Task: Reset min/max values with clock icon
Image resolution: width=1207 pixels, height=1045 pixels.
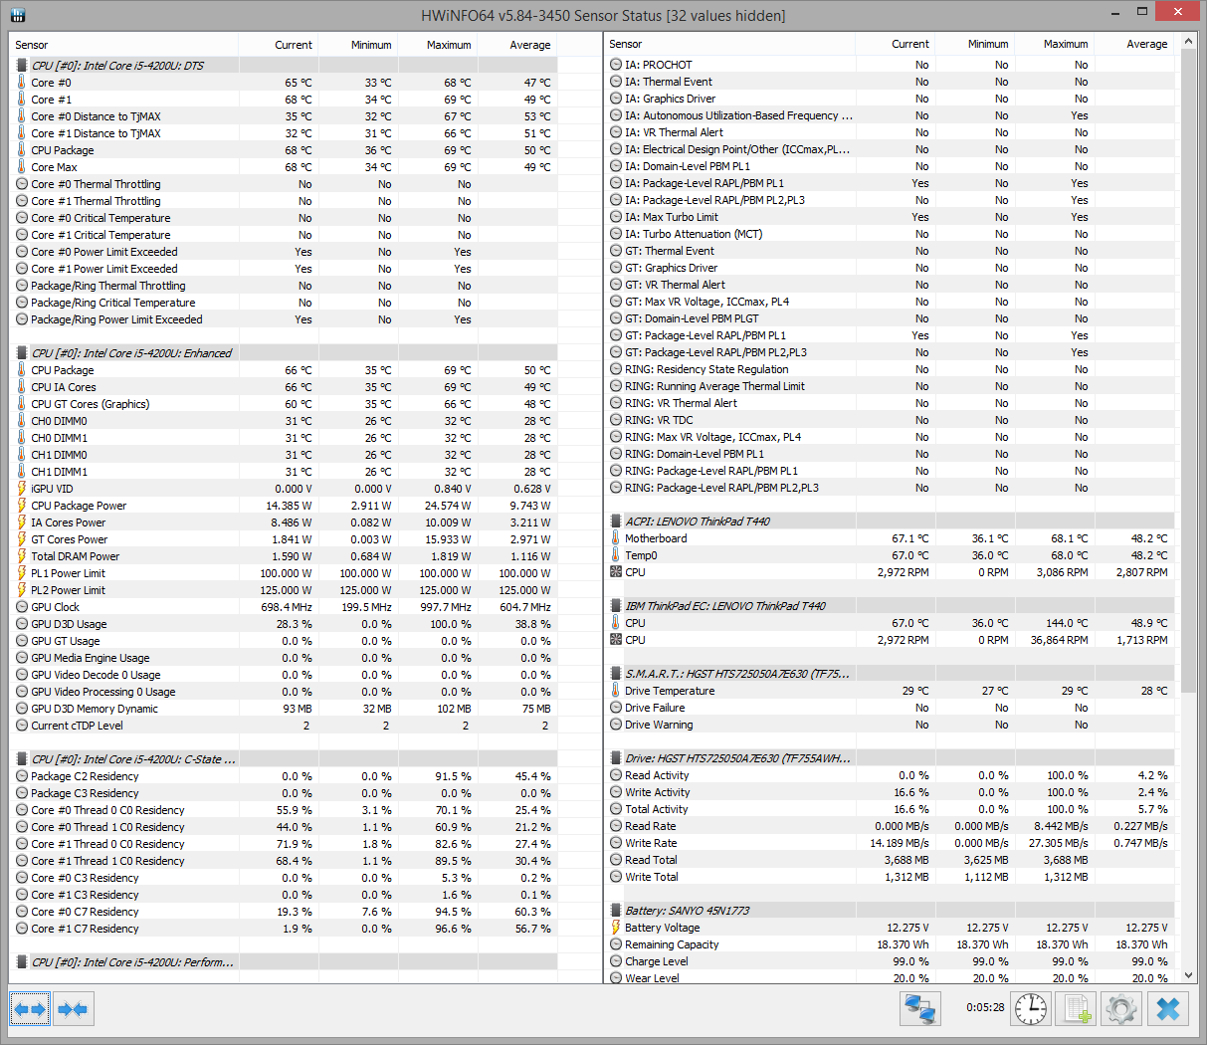Action: (x=1031, y=1009)
